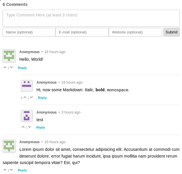Reply to the Lorem ipsum comment
The width and height of the screenshot is (182, 174).
click(x=22, y=170)
